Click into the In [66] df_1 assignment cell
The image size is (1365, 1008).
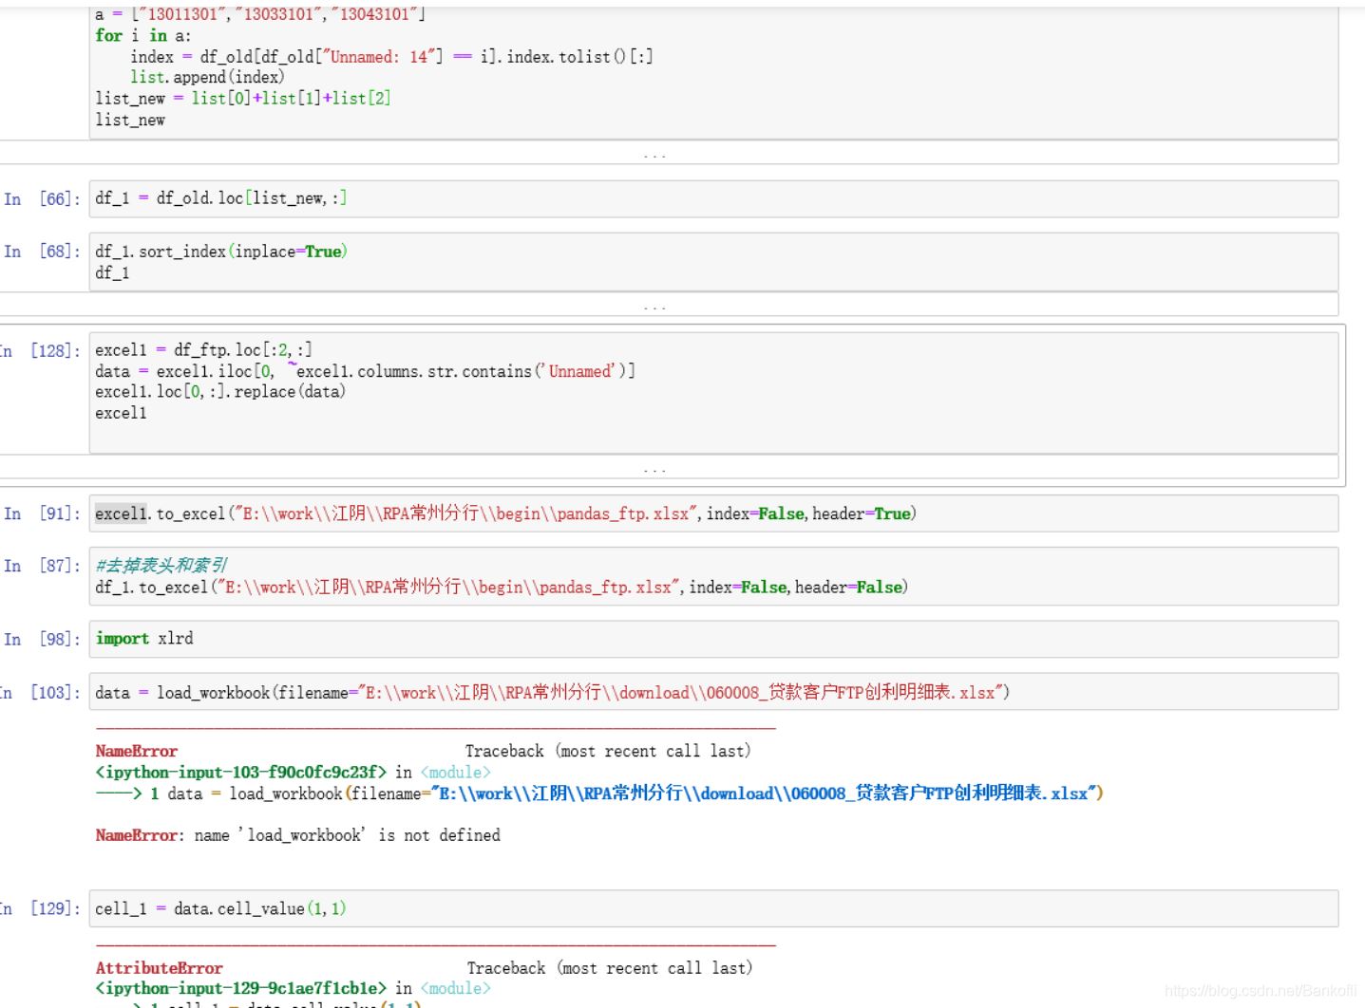(713, 198)
